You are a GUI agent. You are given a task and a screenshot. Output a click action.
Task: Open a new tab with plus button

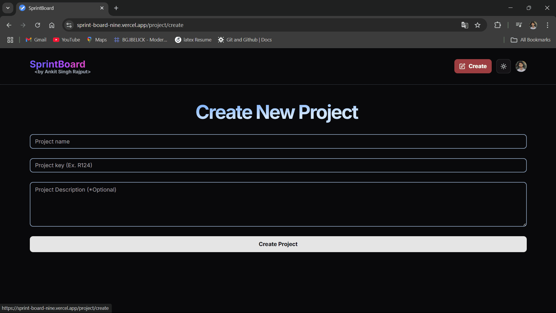pos(116,8)
